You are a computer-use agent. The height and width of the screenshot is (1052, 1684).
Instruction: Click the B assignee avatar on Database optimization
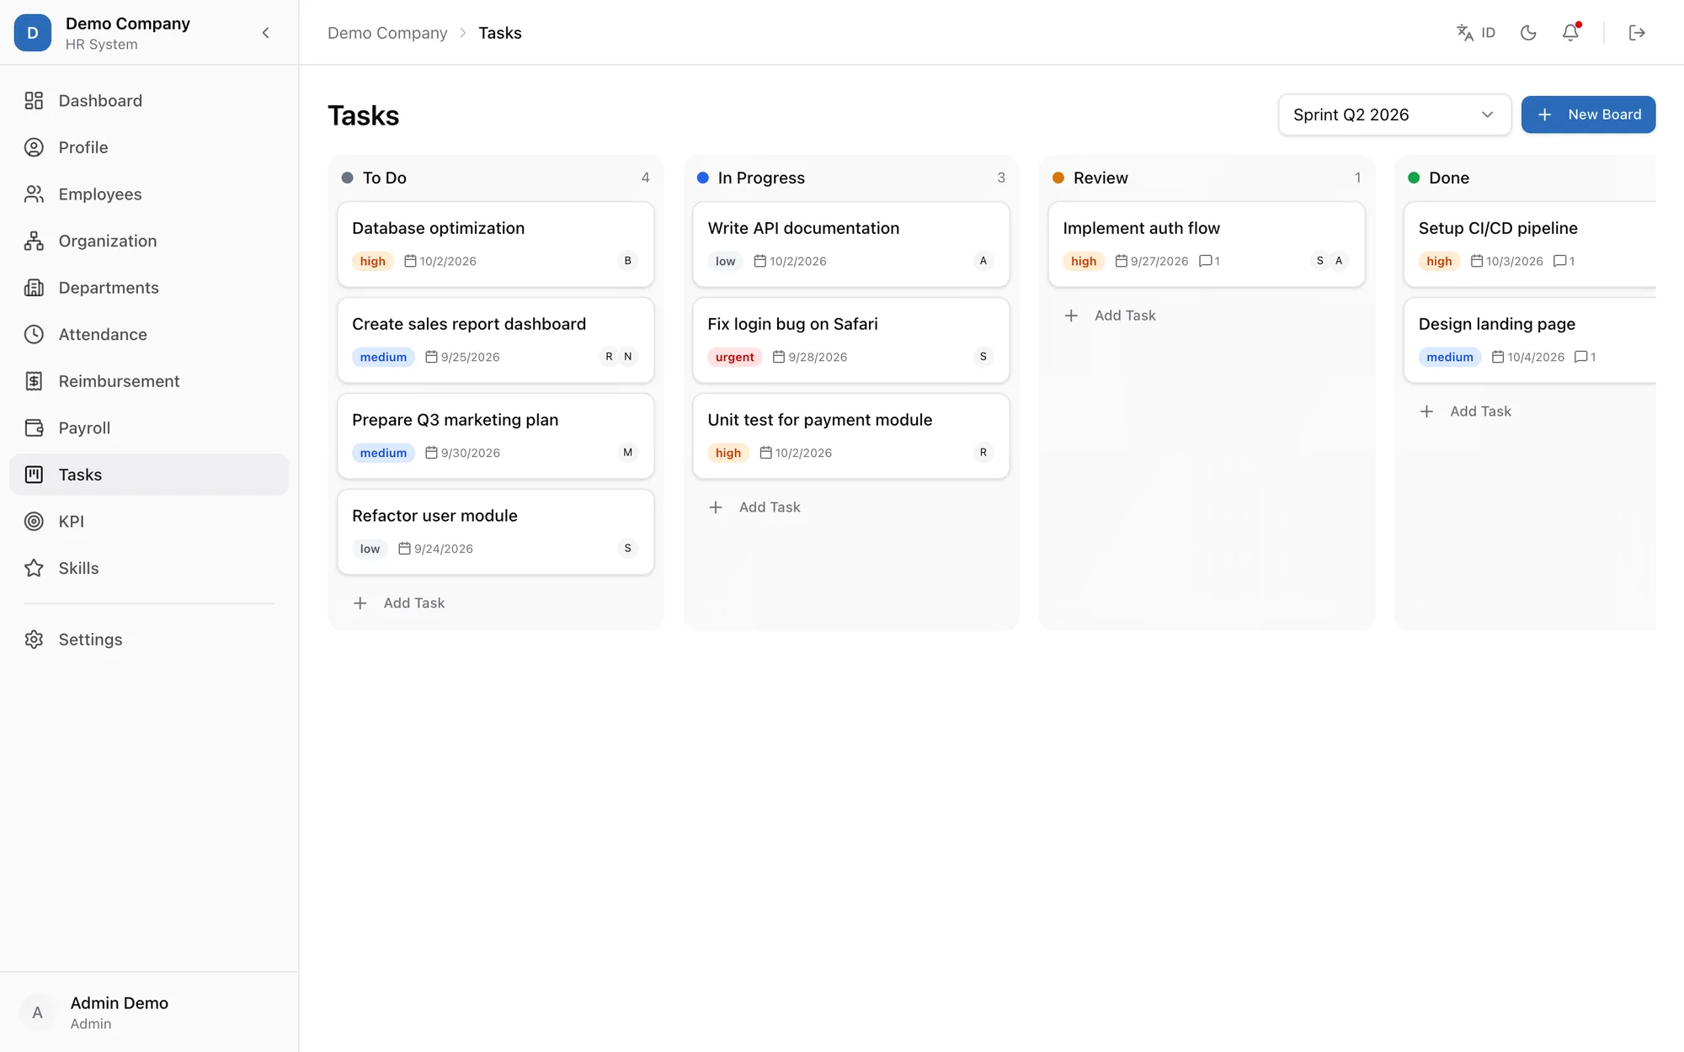(x=627, y=261)
